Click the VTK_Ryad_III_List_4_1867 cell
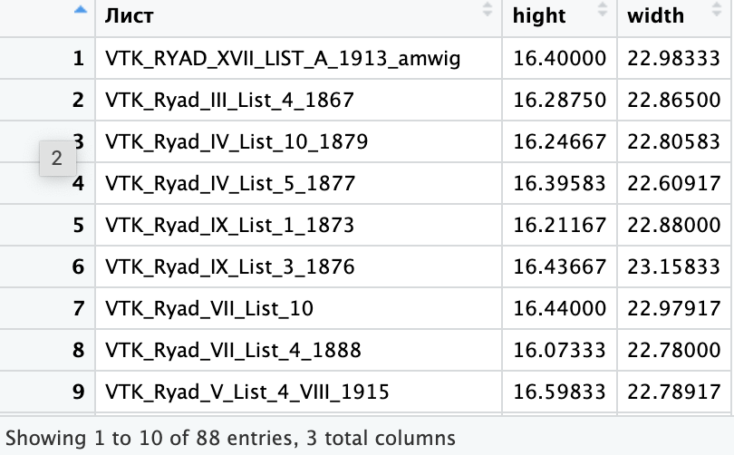This screenshot has width=734, height=455. [x=229, y=101]
